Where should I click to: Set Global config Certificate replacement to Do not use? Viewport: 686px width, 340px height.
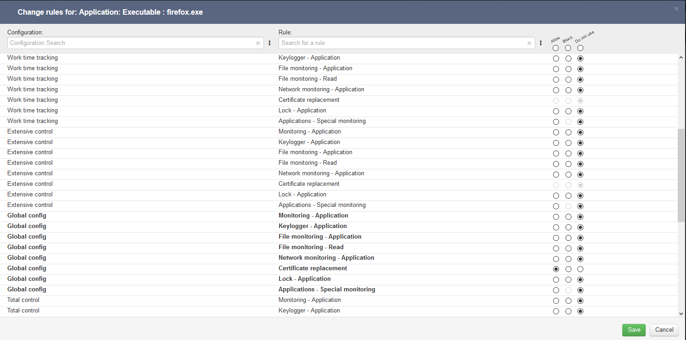[581, 269]
